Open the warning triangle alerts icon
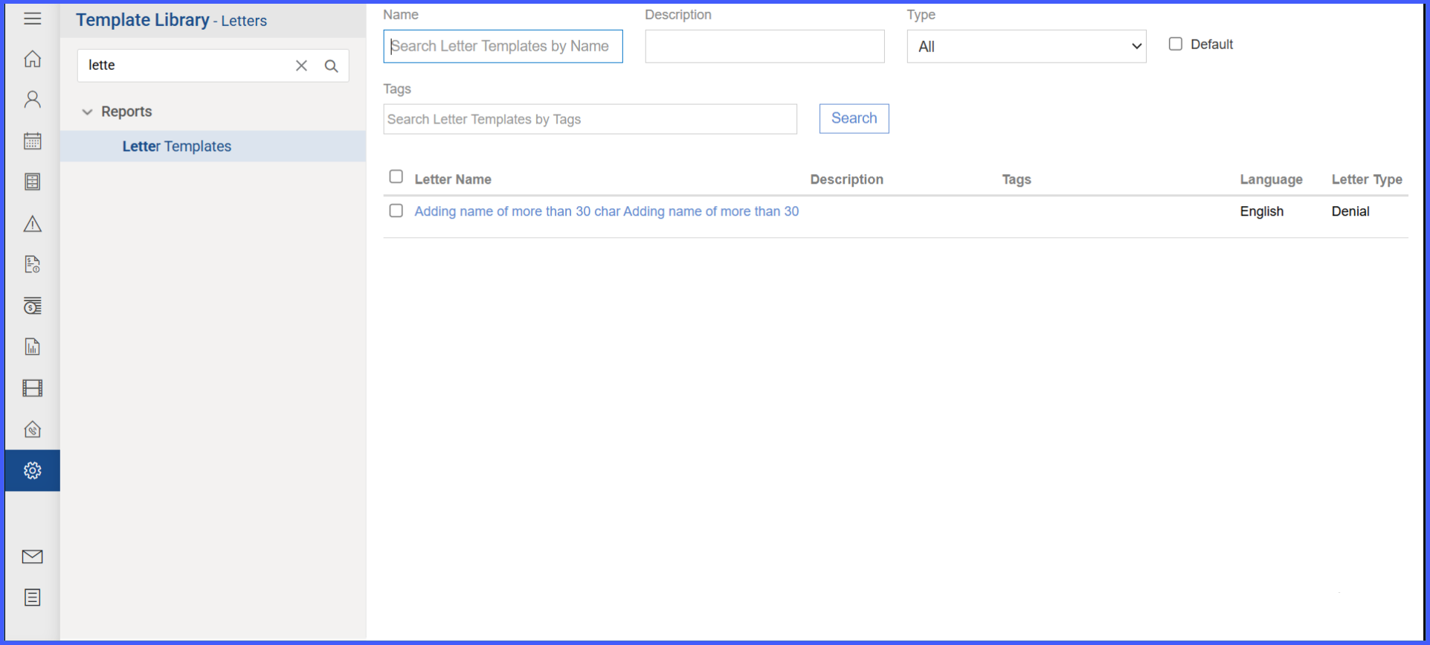Screen dimensions: 1430x645 pyautogui.click(x=32, y=223)
